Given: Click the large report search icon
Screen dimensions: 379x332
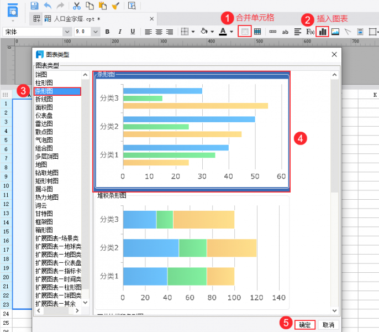Looking at the screenshot, I should point(13,11).
